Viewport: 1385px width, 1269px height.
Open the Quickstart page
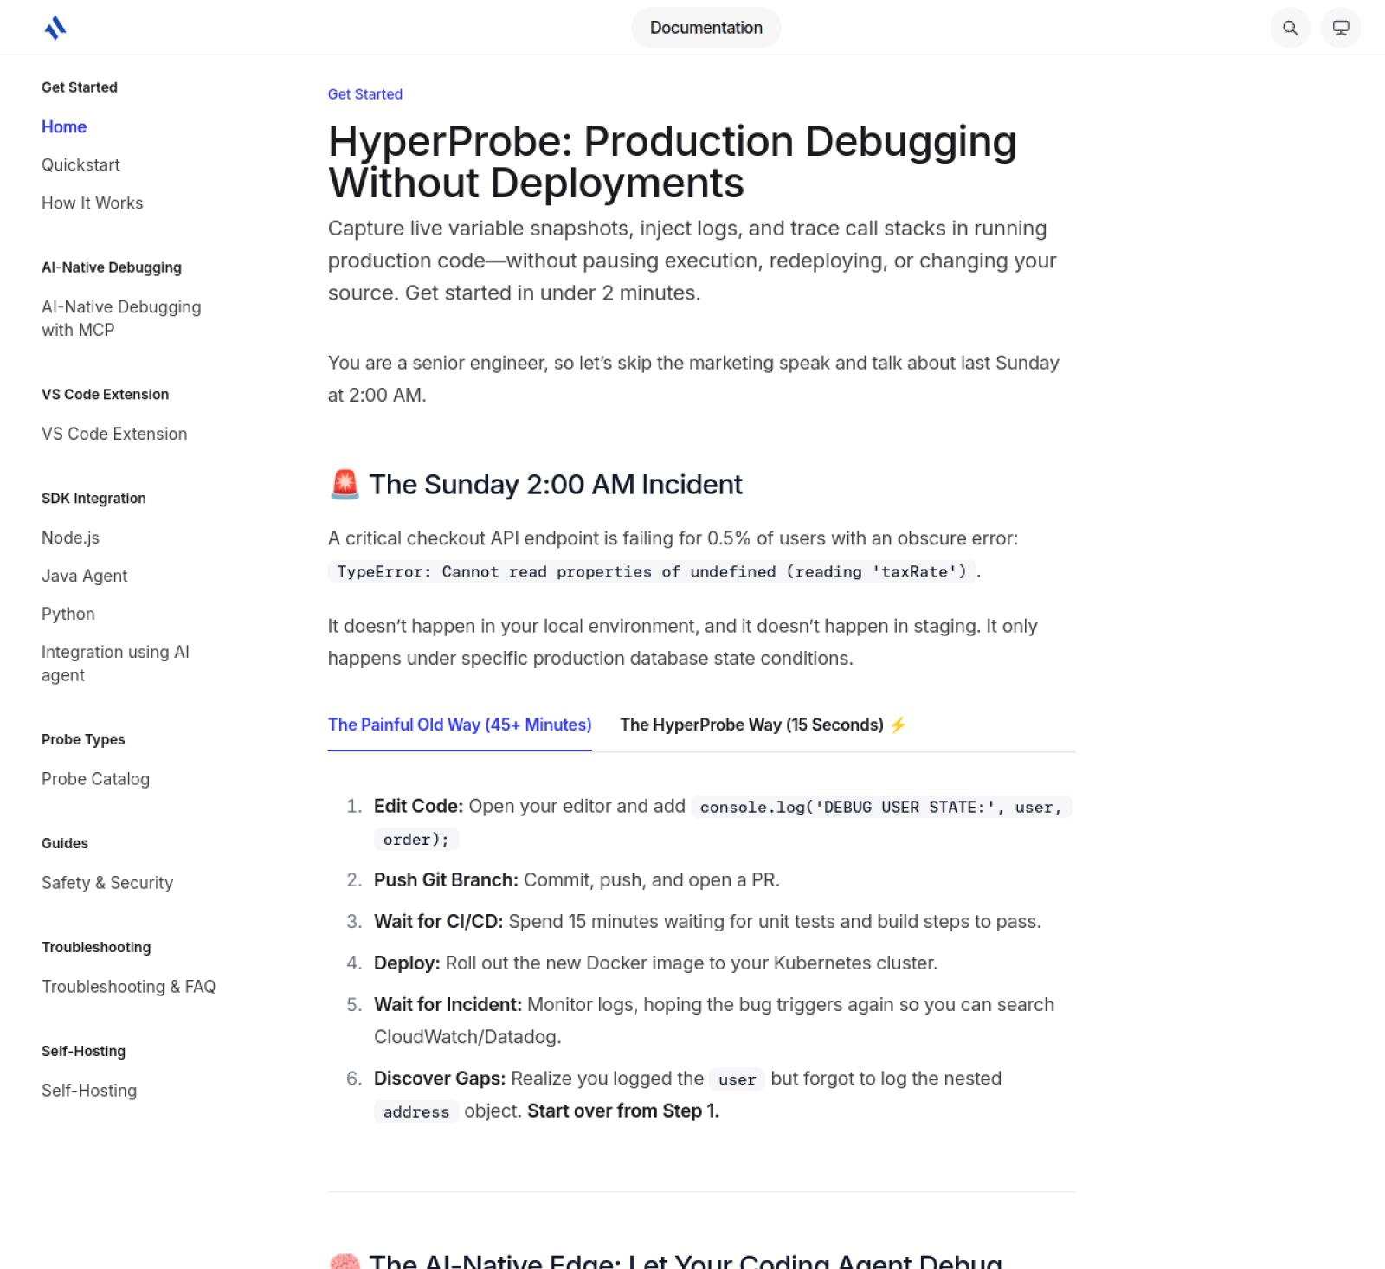(81, 164)
